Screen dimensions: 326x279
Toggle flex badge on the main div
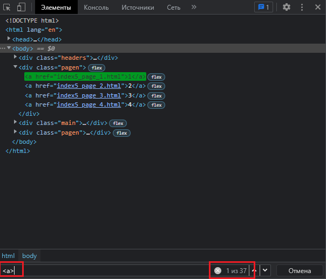coord(117,123)
